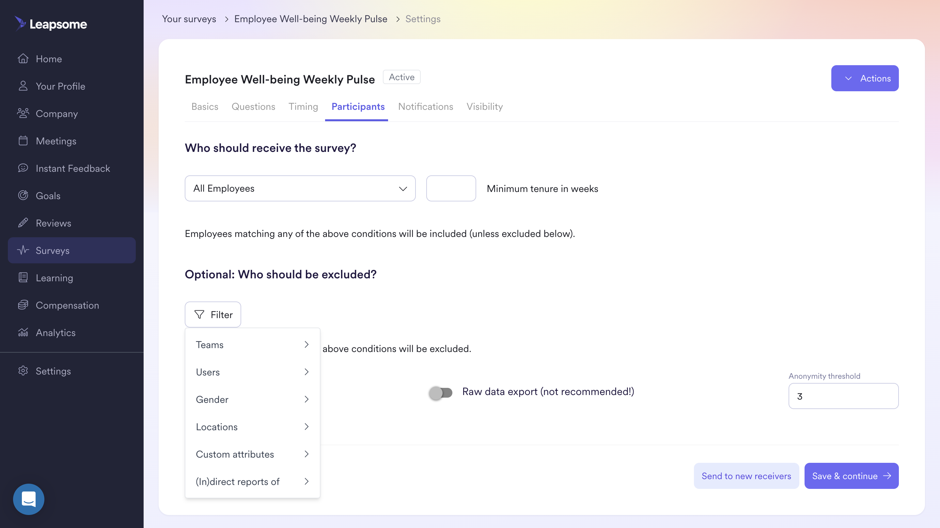Switch to the Timing tab
Screen dimensions: 940x528
[303, 106]
